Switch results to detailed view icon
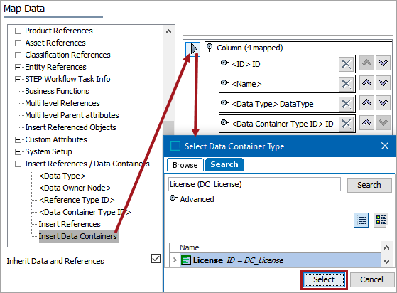Viewport: 397px width, 293px height. (x=381, y=220)
